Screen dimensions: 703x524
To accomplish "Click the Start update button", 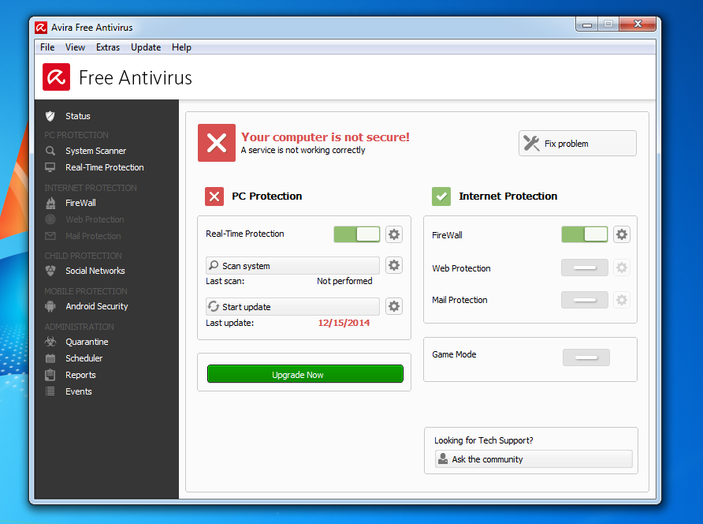I will tap(292, 306).
